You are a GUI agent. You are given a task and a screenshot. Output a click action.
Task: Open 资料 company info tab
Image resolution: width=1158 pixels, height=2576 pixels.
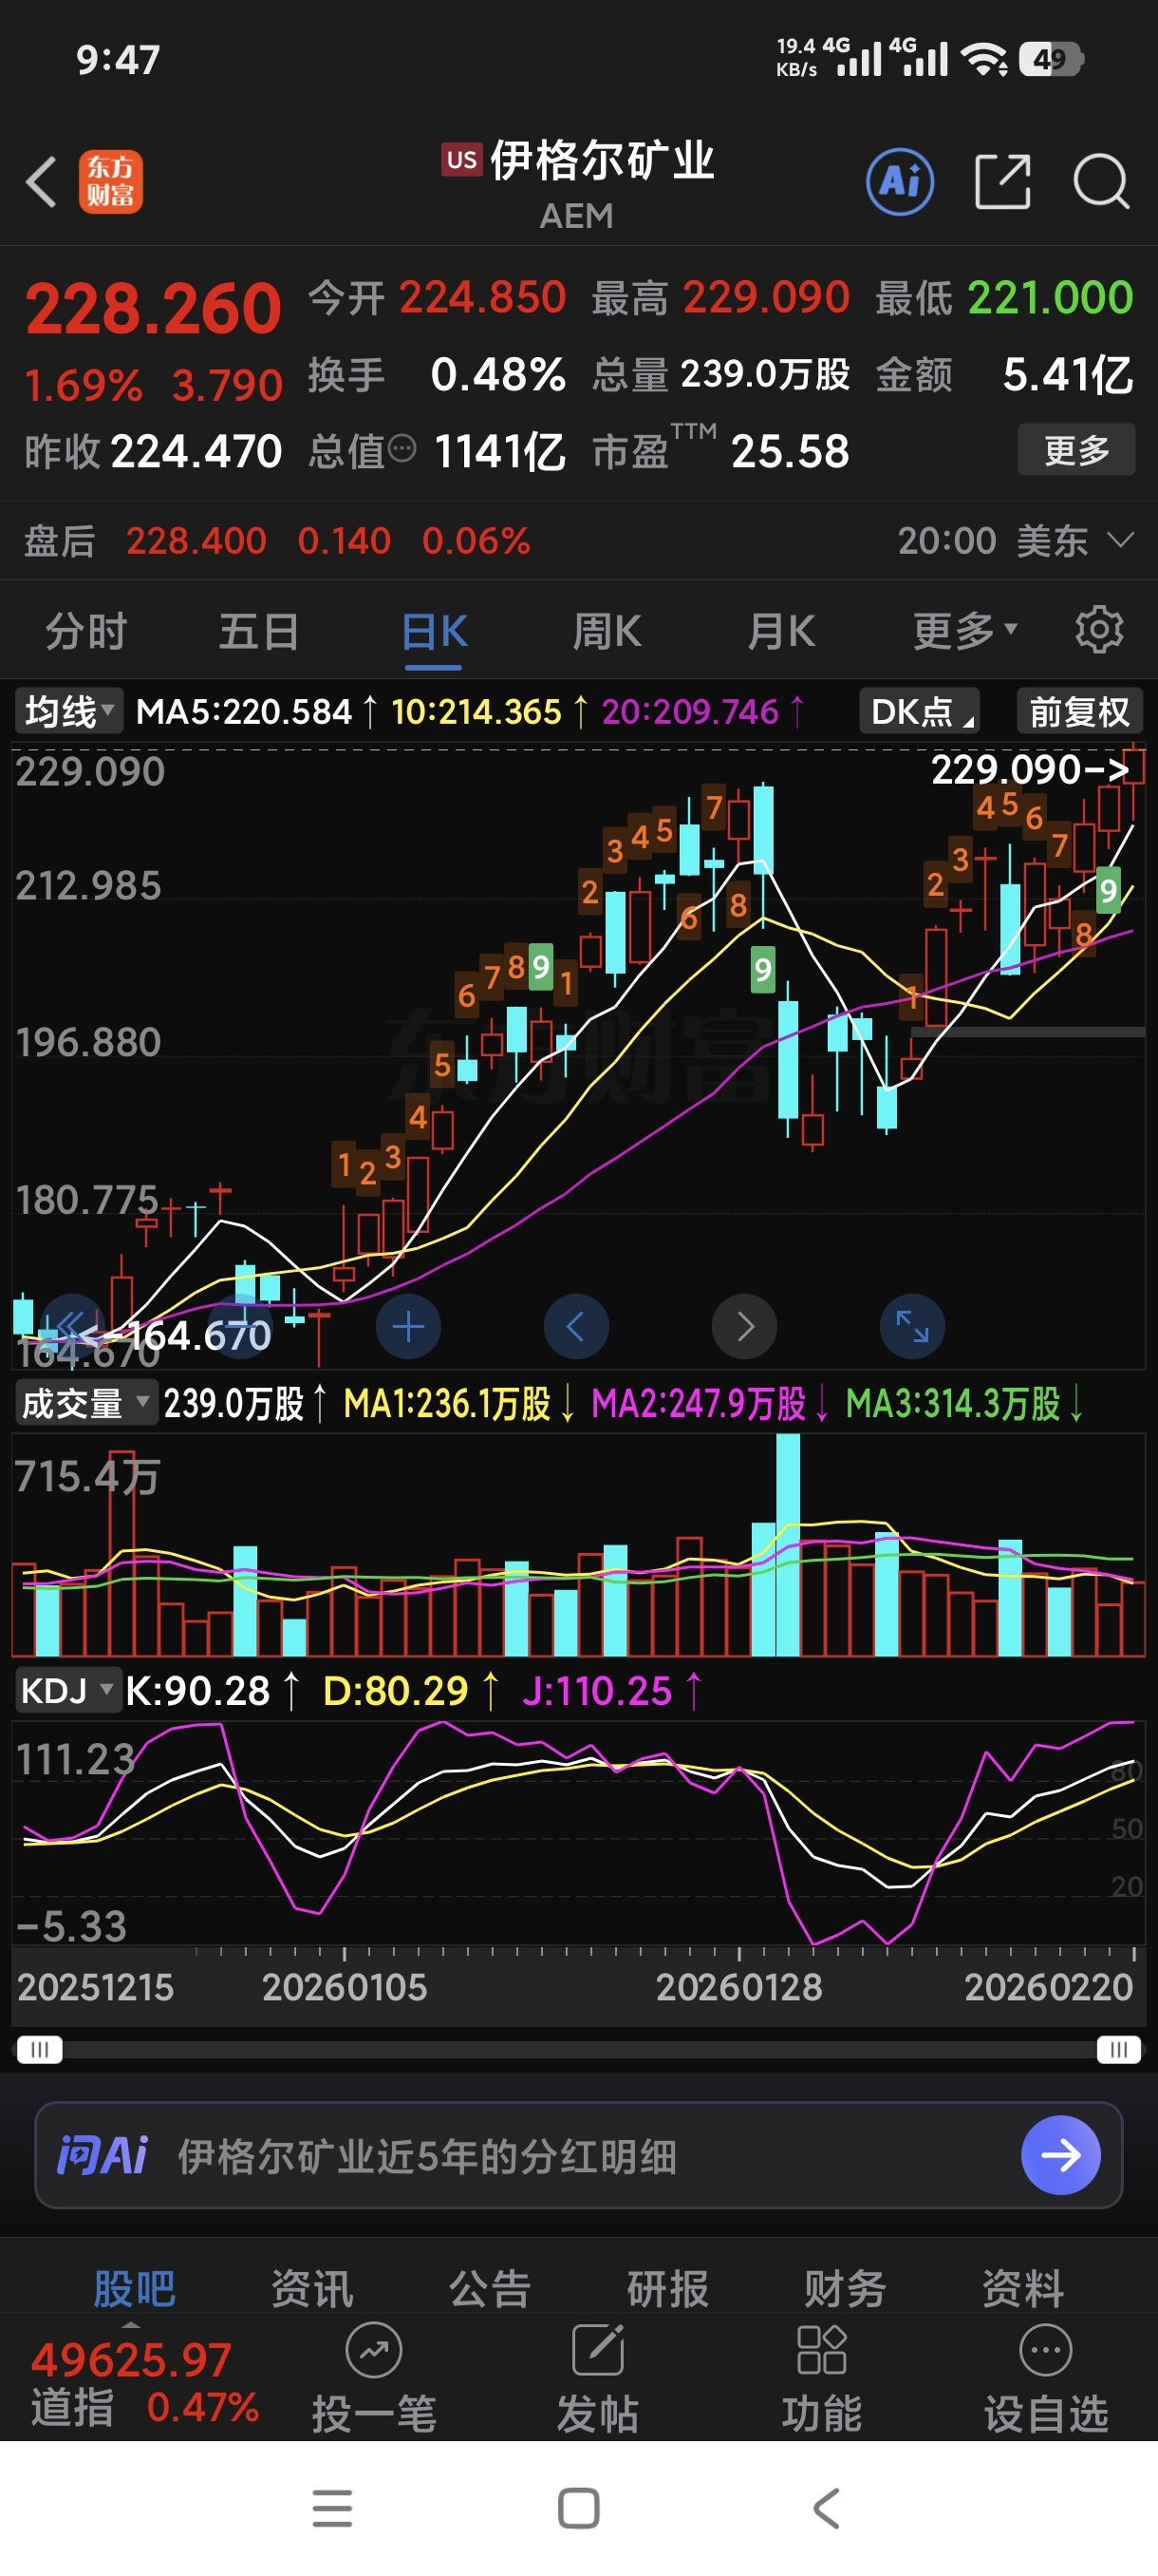(1023, 2288)
